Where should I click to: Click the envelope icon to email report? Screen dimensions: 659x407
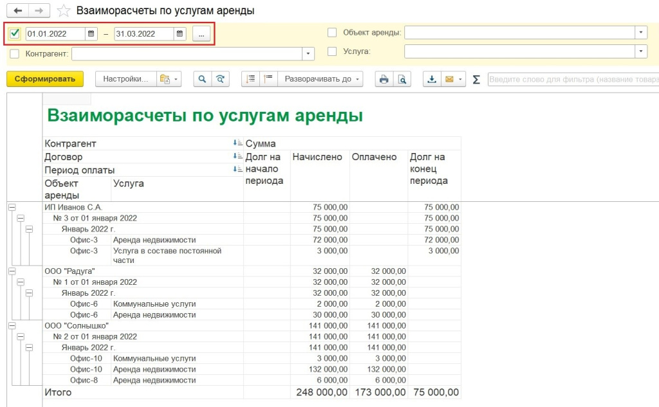point(449,79)
